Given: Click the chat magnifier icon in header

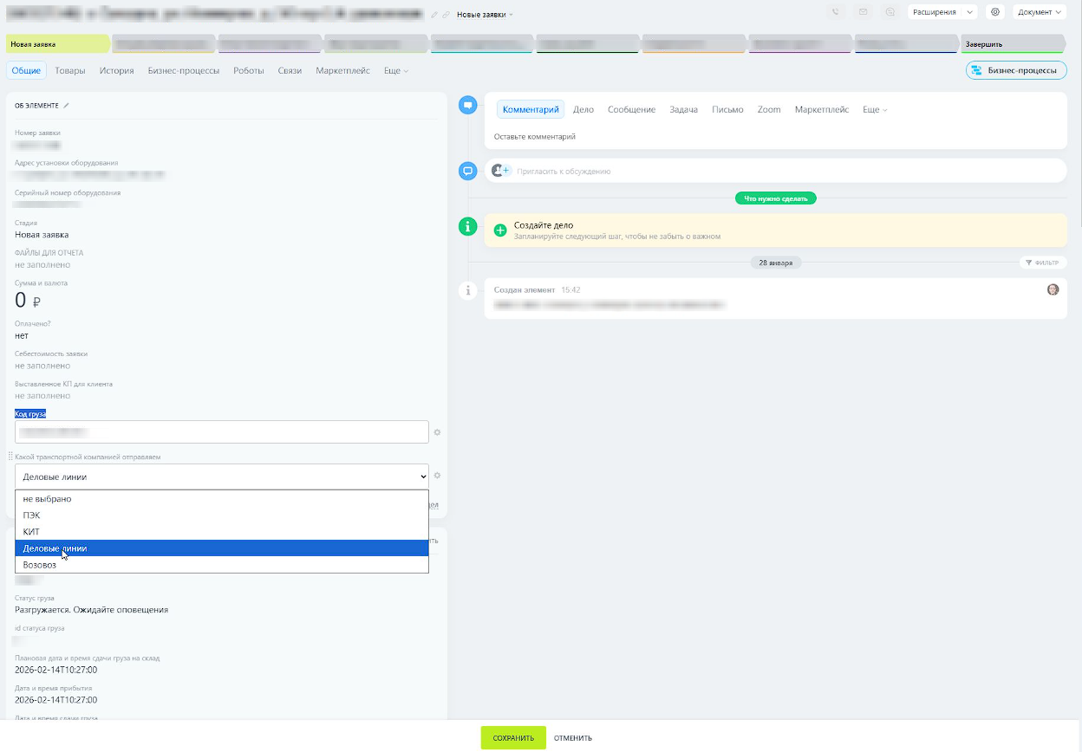Looking at the screenshot, I should tap(890, 12).
